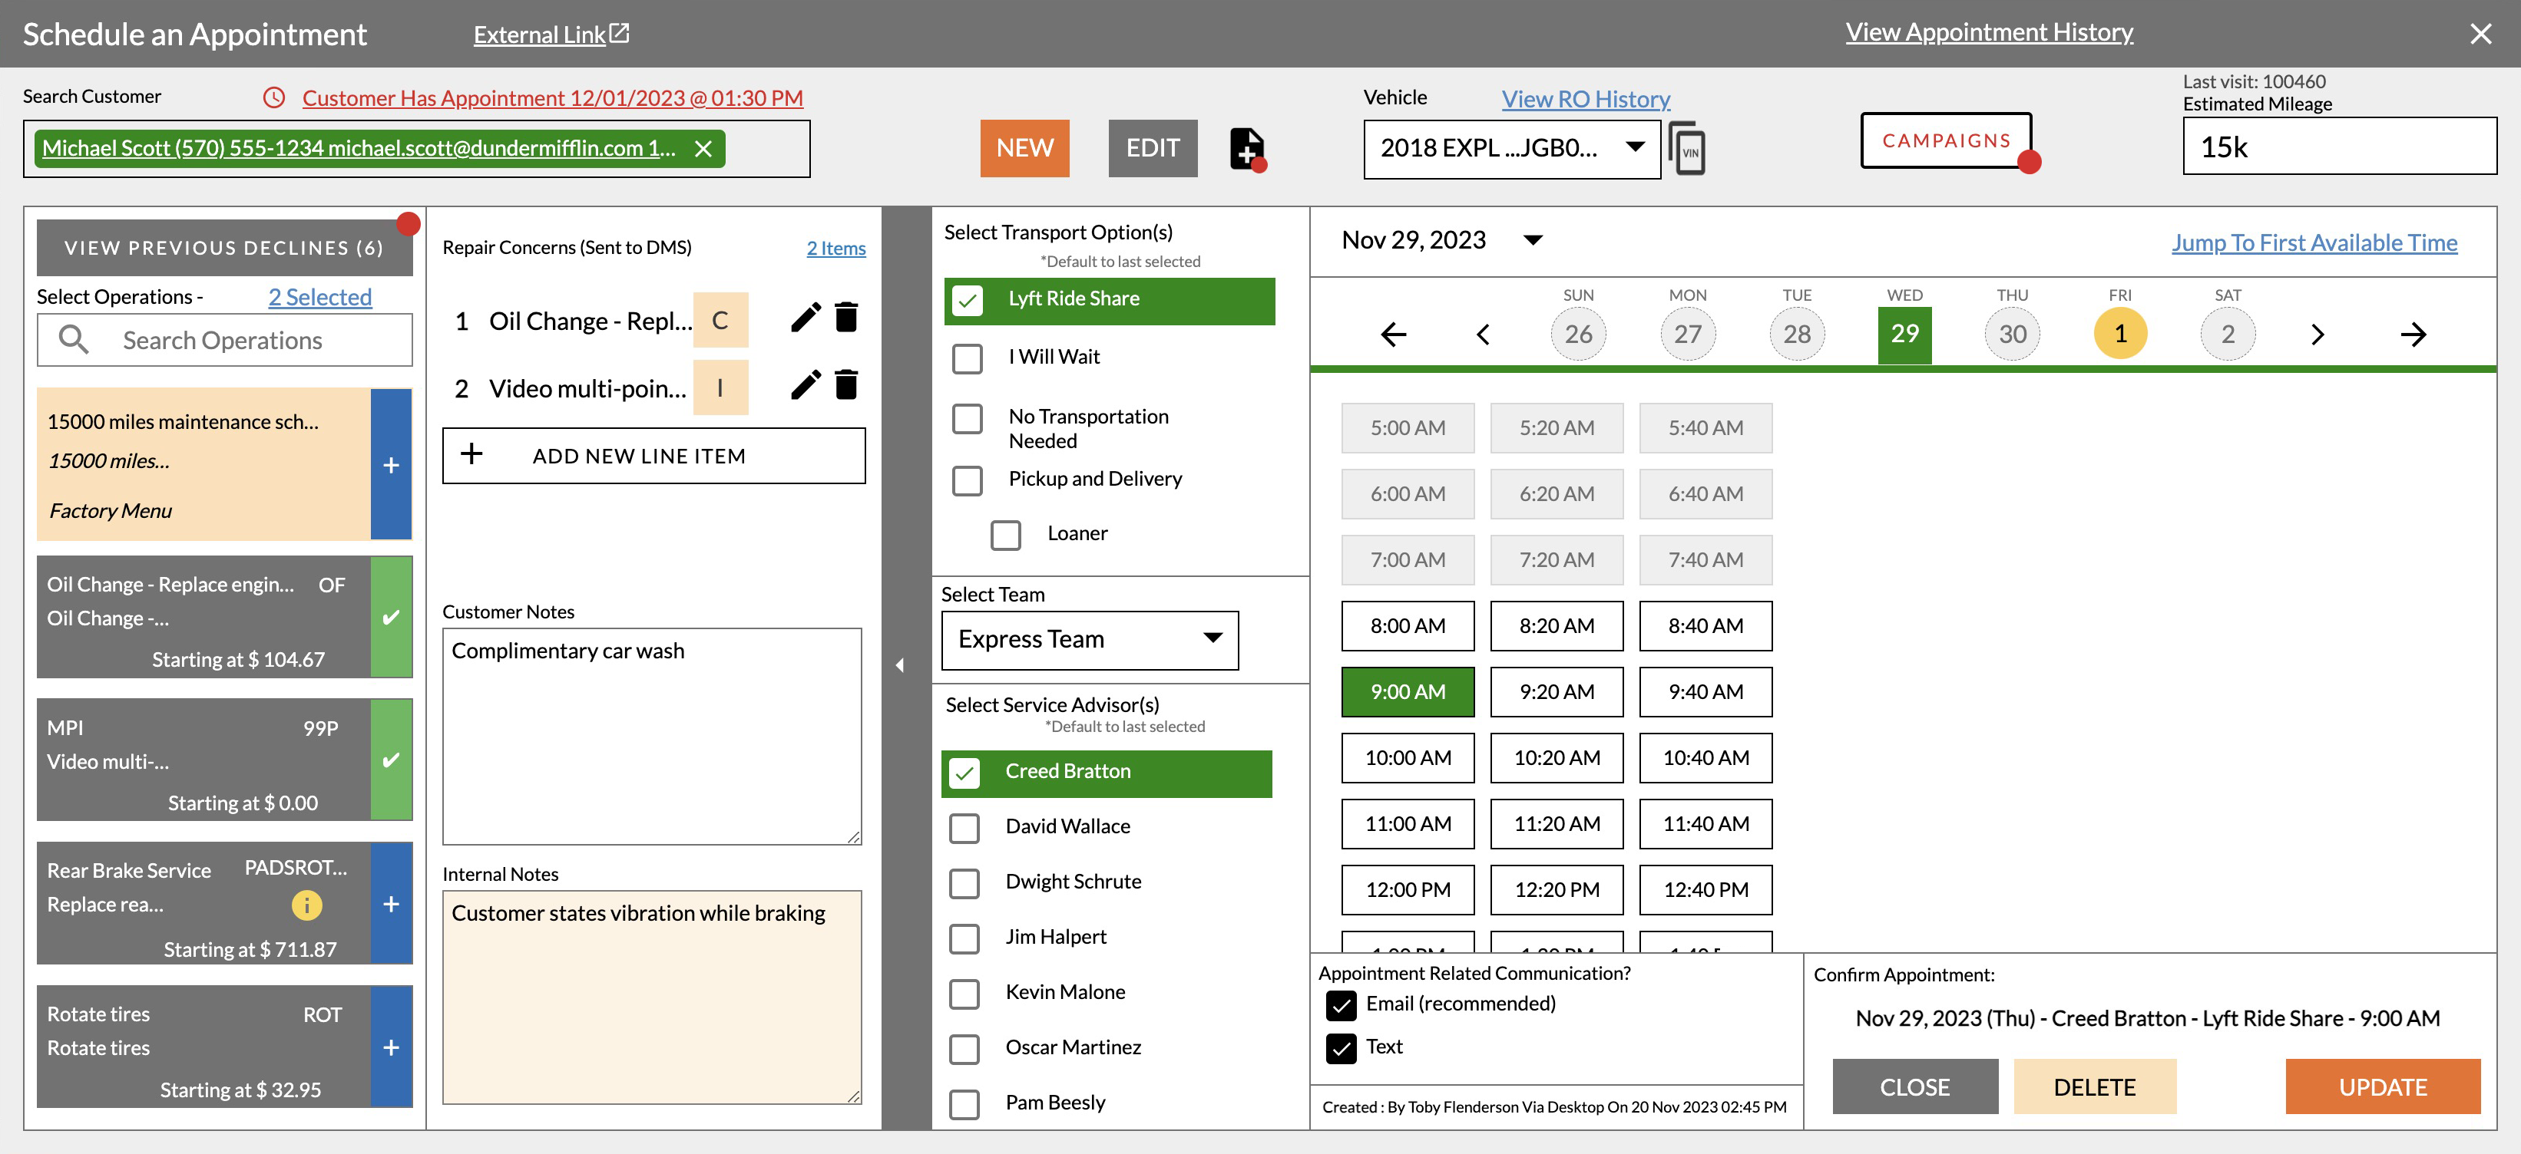Screen dimensions: 2521x1154
Task: Switch to EDIT mode
Action: [x=1152, y=147]
